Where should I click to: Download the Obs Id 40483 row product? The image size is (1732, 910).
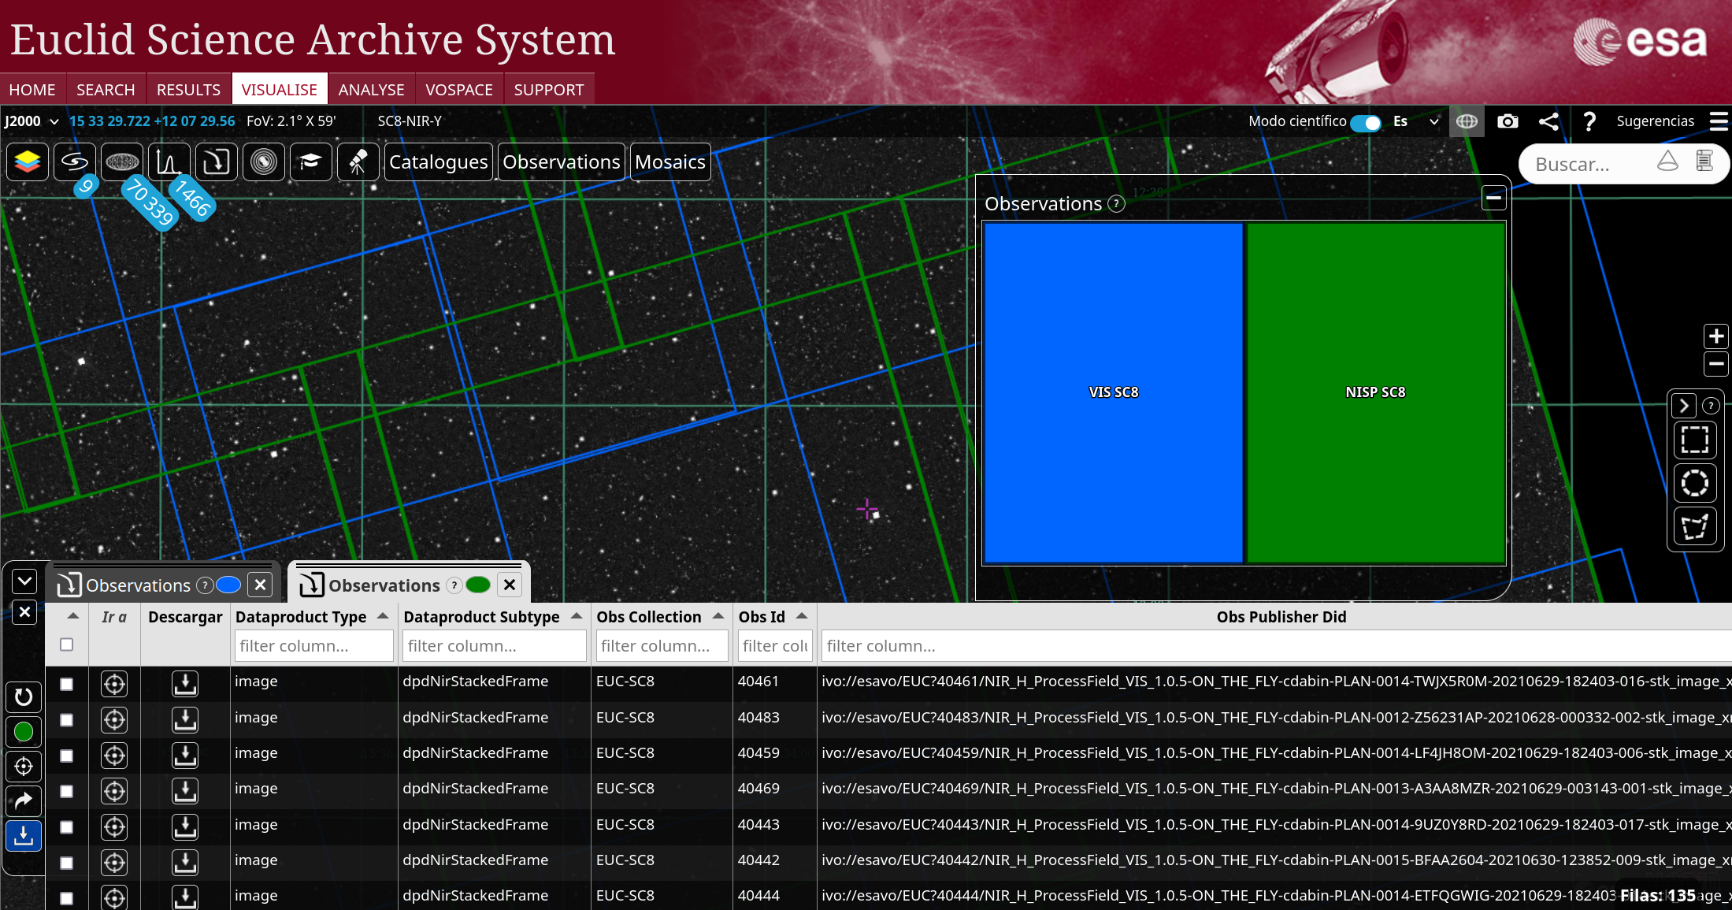point(185,719)
